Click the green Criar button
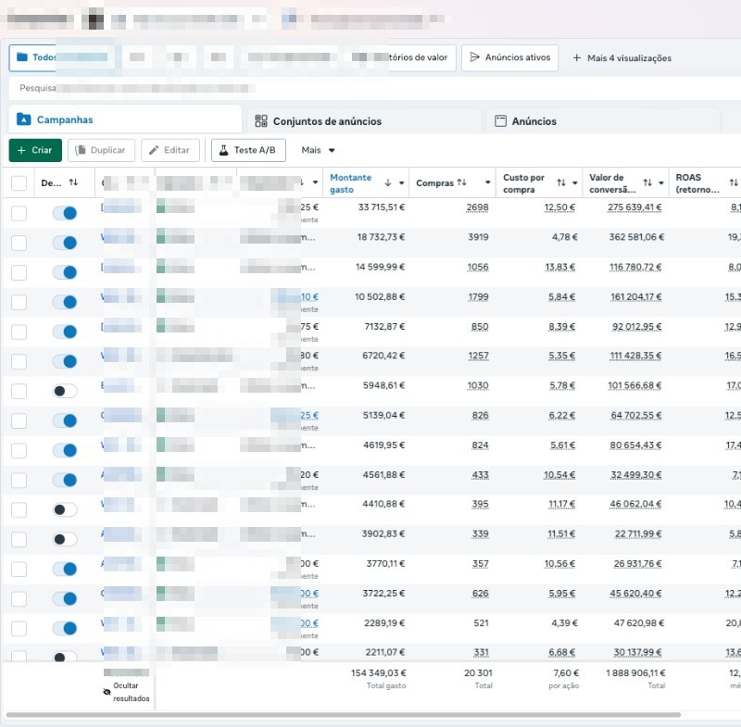Image resolution: width=741 pixels, height=727 pixels. (35, 150)
